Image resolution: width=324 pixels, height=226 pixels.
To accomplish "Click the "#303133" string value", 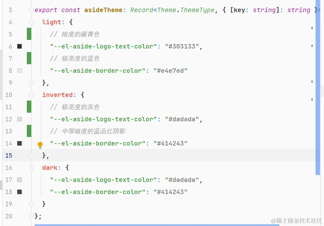I will point(182,46).
